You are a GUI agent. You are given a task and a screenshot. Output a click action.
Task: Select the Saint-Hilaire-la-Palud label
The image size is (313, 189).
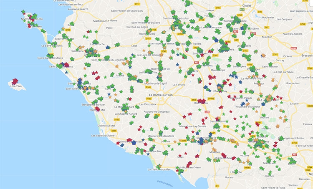coord(273,188)
